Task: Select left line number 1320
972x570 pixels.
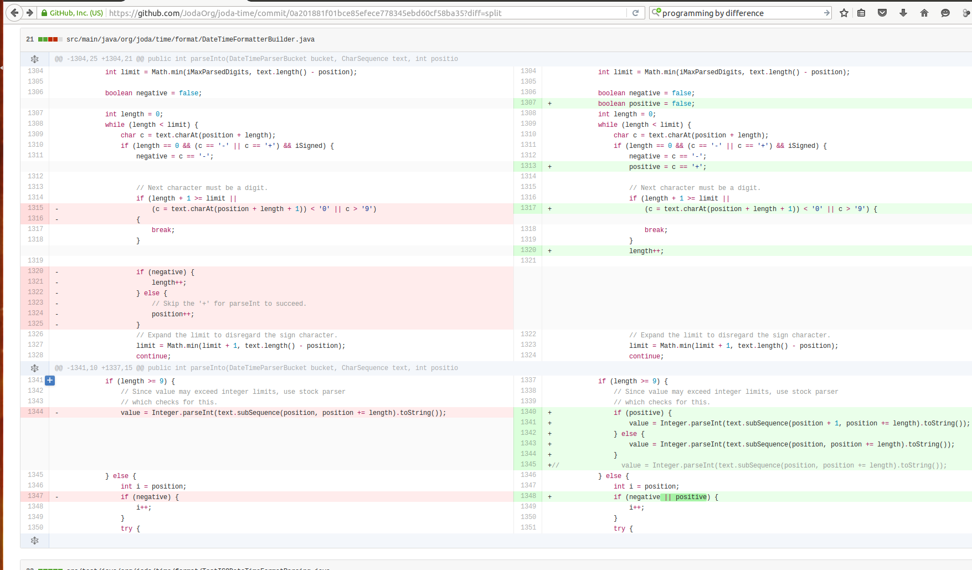Action: point(35,271)
